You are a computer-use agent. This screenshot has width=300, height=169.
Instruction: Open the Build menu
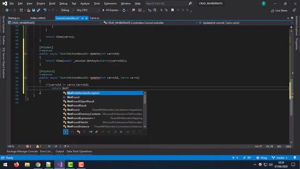tap(52, 3)
